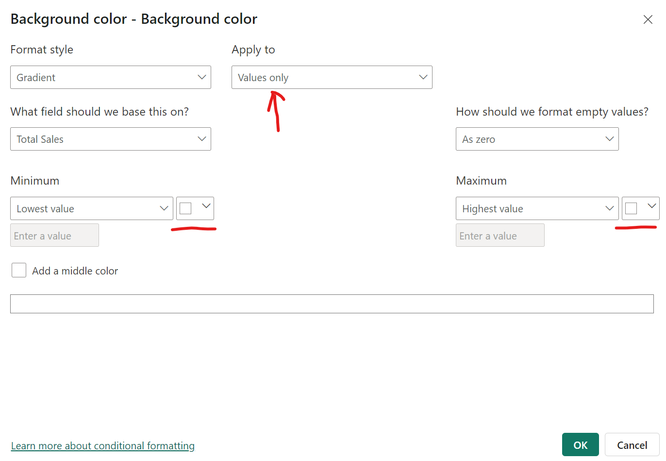Click the Minimum label
This screenshot has height=461, width=666.
coord(35,181)
